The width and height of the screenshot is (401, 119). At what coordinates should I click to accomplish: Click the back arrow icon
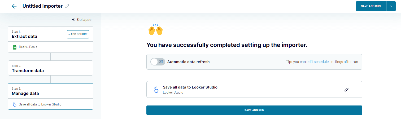[x=14, y=6]
